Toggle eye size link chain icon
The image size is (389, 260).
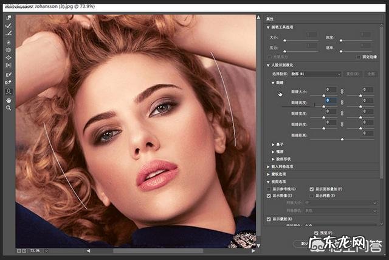(342, 90)
